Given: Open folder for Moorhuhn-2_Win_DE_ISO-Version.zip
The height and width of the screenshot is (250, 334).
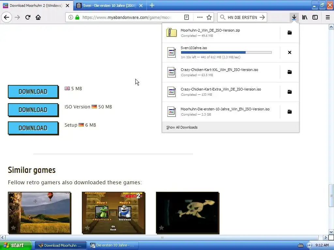Looking at the screenshot, I should click(290, 33).
